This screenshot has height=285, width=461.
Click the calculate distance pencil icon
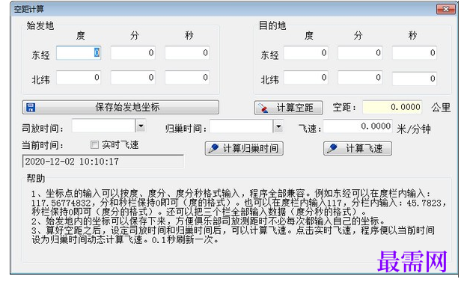pos(263,108)
